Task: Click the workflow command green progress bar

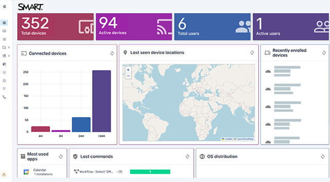Action: pyautogui.click(x=150, y=172)
